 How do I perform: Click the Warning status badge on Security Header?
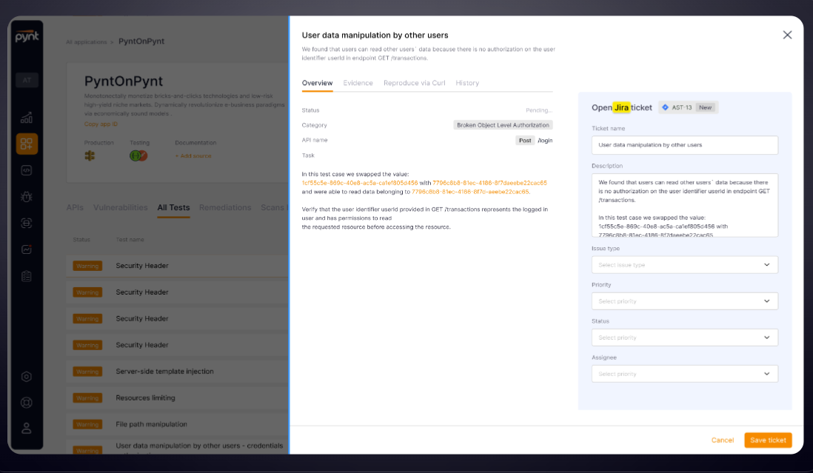[88, 266]
